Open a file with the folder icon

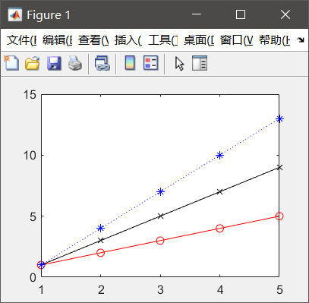pos(33,63)
